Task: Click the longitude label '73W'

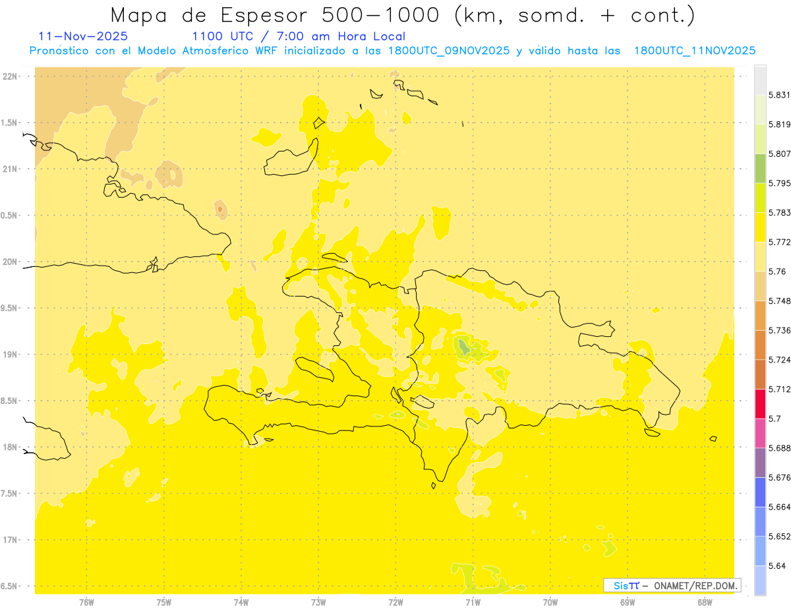Action: (318, 602)
